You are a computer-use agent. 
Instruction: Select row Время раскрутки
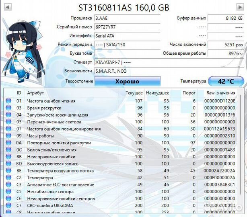pos(121,108)
